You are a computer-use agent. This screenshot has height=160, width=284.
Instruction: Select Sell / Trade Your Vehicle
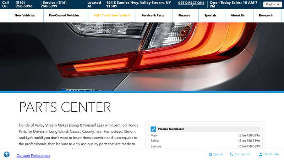click(x=112, y=15)
